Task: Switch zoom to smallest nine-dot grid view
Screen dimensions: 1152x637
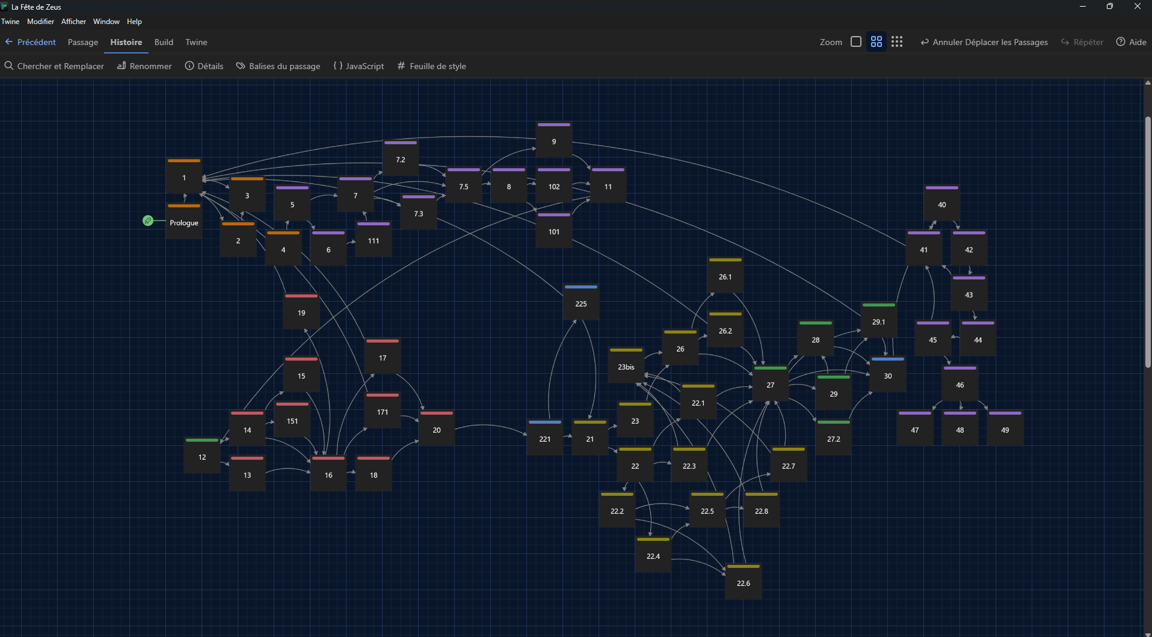Action: tap(897, 42)
